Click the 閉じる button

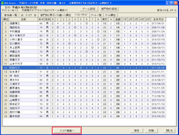[x=169, y=130]
